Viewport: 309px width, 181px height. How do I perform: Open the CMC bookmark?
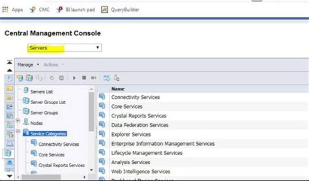(x=39, y=10)
